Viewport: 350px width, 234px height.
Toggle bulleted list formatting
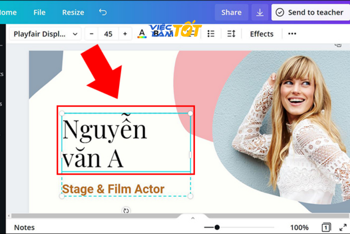211,34
